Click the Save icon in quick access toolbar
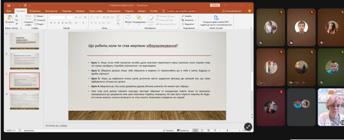Viewport: 344px width, 140px height. [x=9, y=5]
